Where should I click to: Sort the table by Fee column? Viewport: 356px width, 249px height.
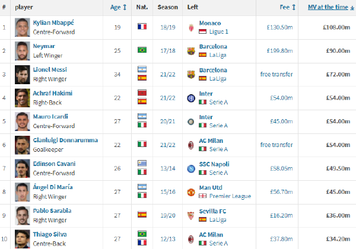[288, 7]
